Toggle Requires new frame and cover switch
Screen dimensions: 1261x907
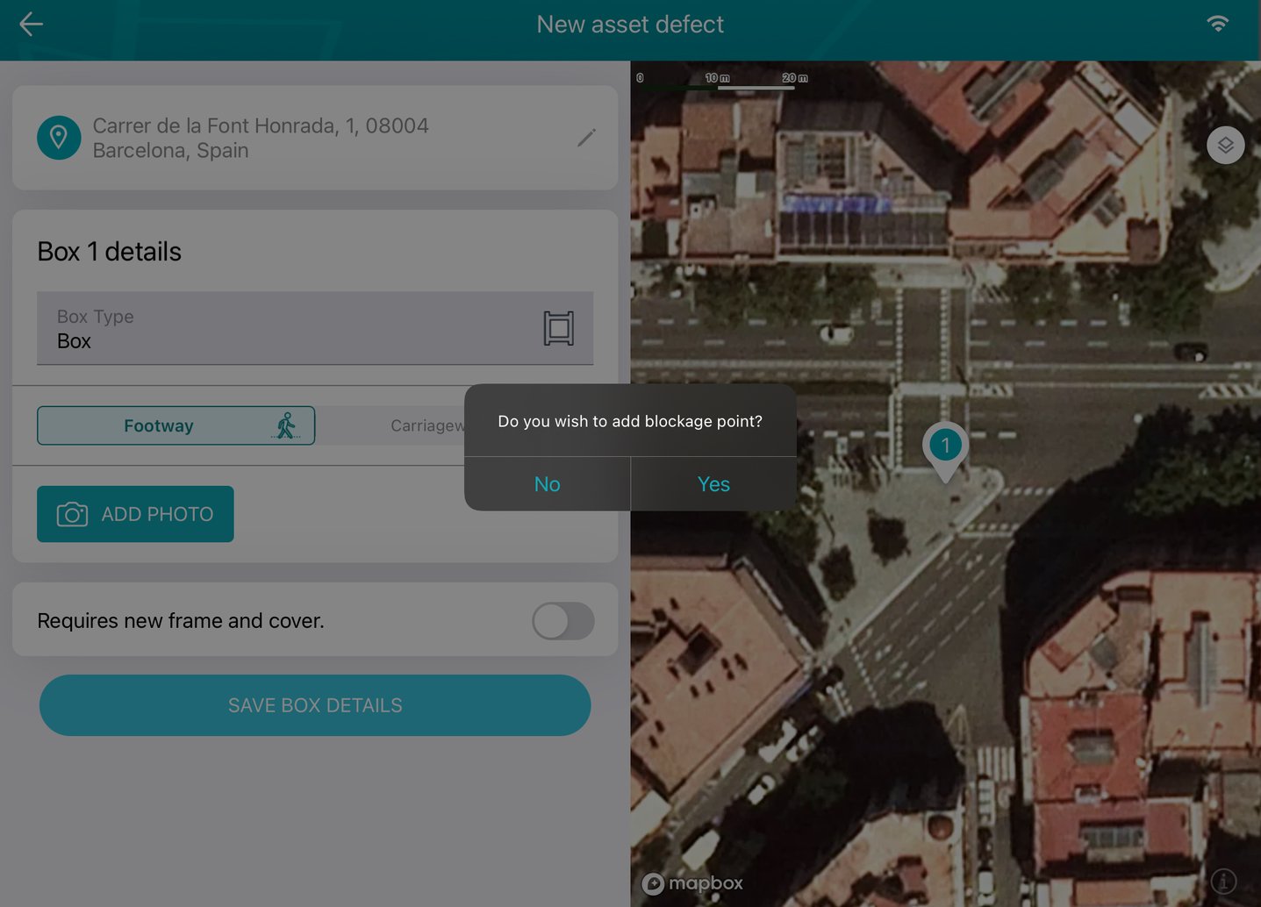point(562,621)
